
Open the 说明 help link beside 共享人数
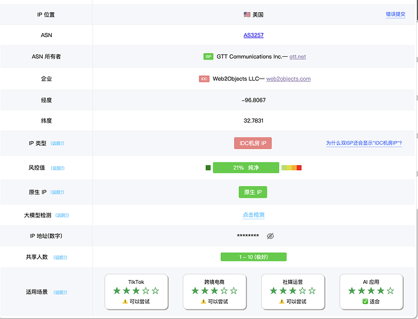(60, 258)
